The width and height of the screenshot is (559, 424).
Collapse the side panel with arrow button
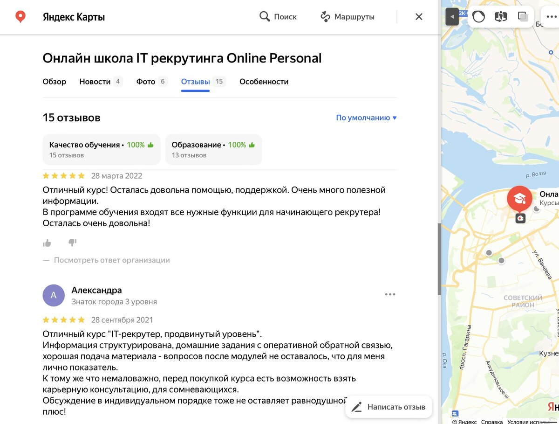(452, 17)
